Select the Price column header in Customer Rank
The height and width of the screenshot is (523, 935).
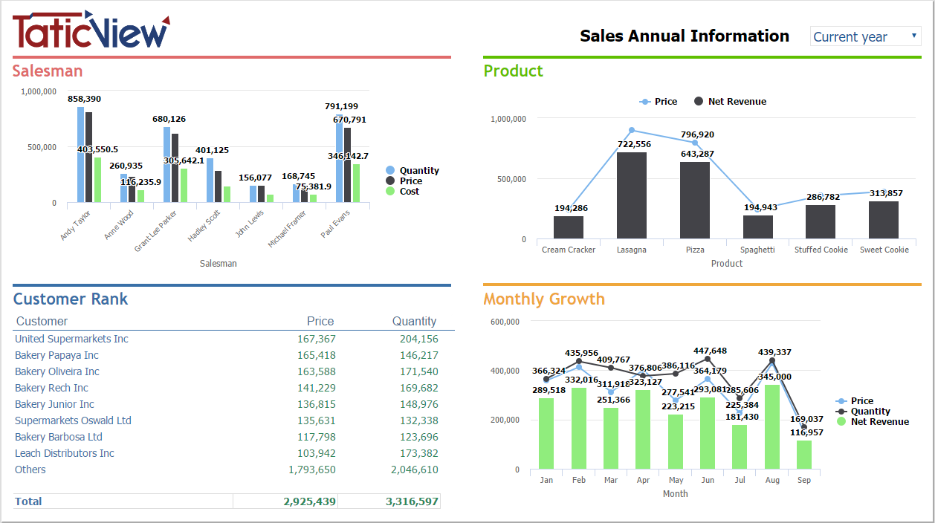(x=320, y=321)
